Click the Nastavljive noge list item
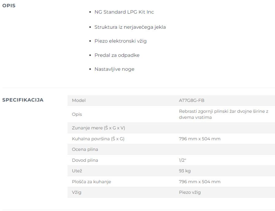Screen dimensions: 275x211 coord(114,69)
